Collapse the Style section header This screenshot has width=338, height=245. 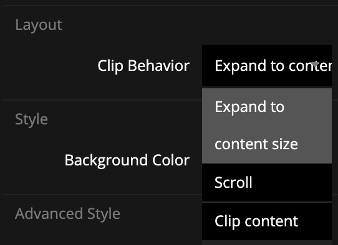point(31,119)
